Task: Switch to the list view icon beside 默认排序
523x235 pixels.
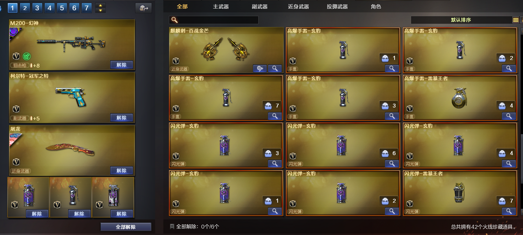Action: pos(515,20)
